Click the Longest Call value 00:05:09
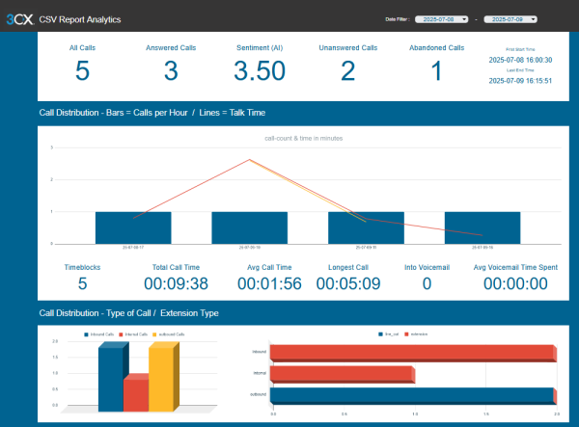 coord(348,283)
